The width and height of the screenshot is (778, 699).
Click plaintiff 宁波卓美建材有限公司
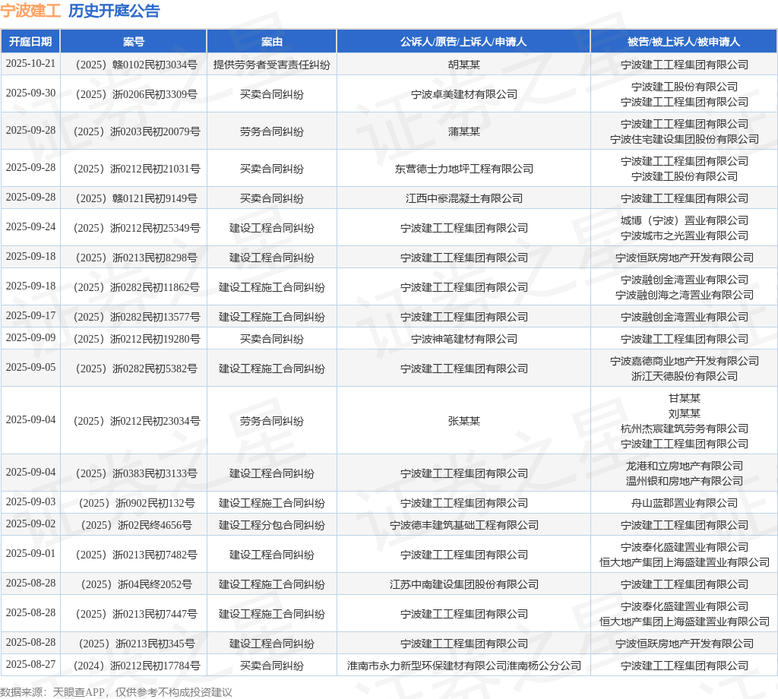pos(463,94)
